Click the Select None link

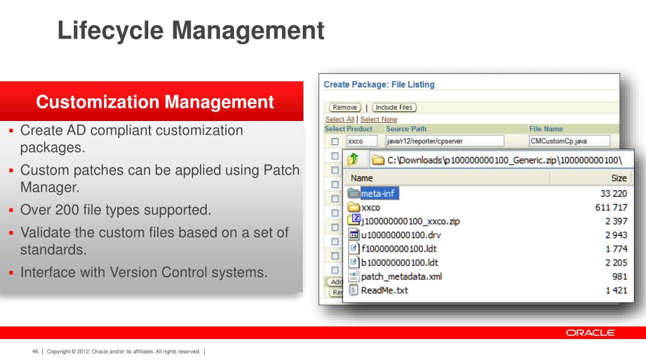click(x=379, y=119)
